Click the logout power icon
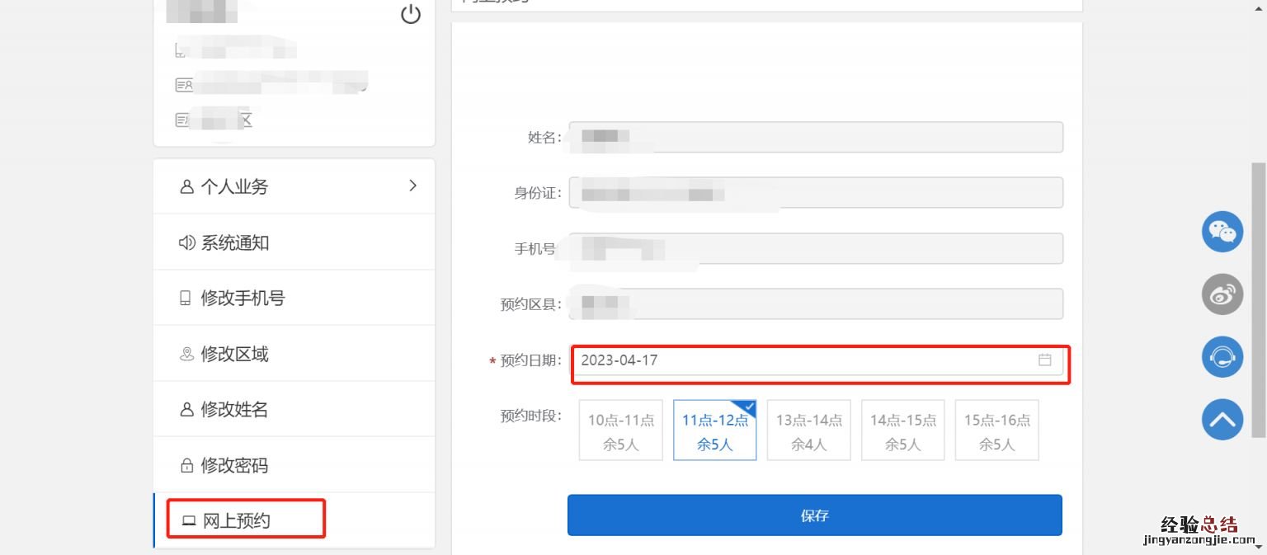The height and width of the screenshot is (555, 1267). [410, 14]
